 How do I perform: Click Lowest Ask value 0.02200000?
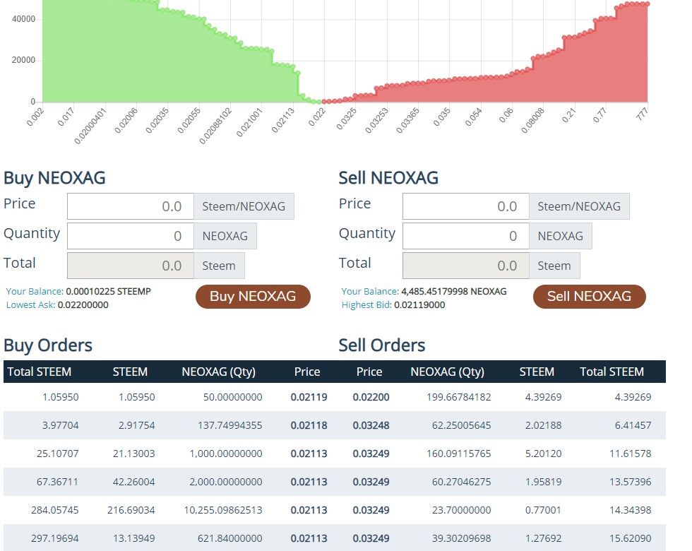click(x=83, y=304)
